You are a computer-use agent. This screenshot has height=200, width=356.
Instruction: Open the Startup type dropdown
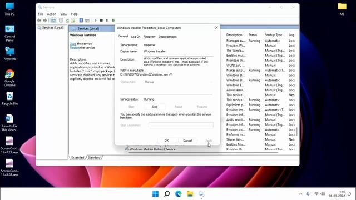(x=179, y=82)
